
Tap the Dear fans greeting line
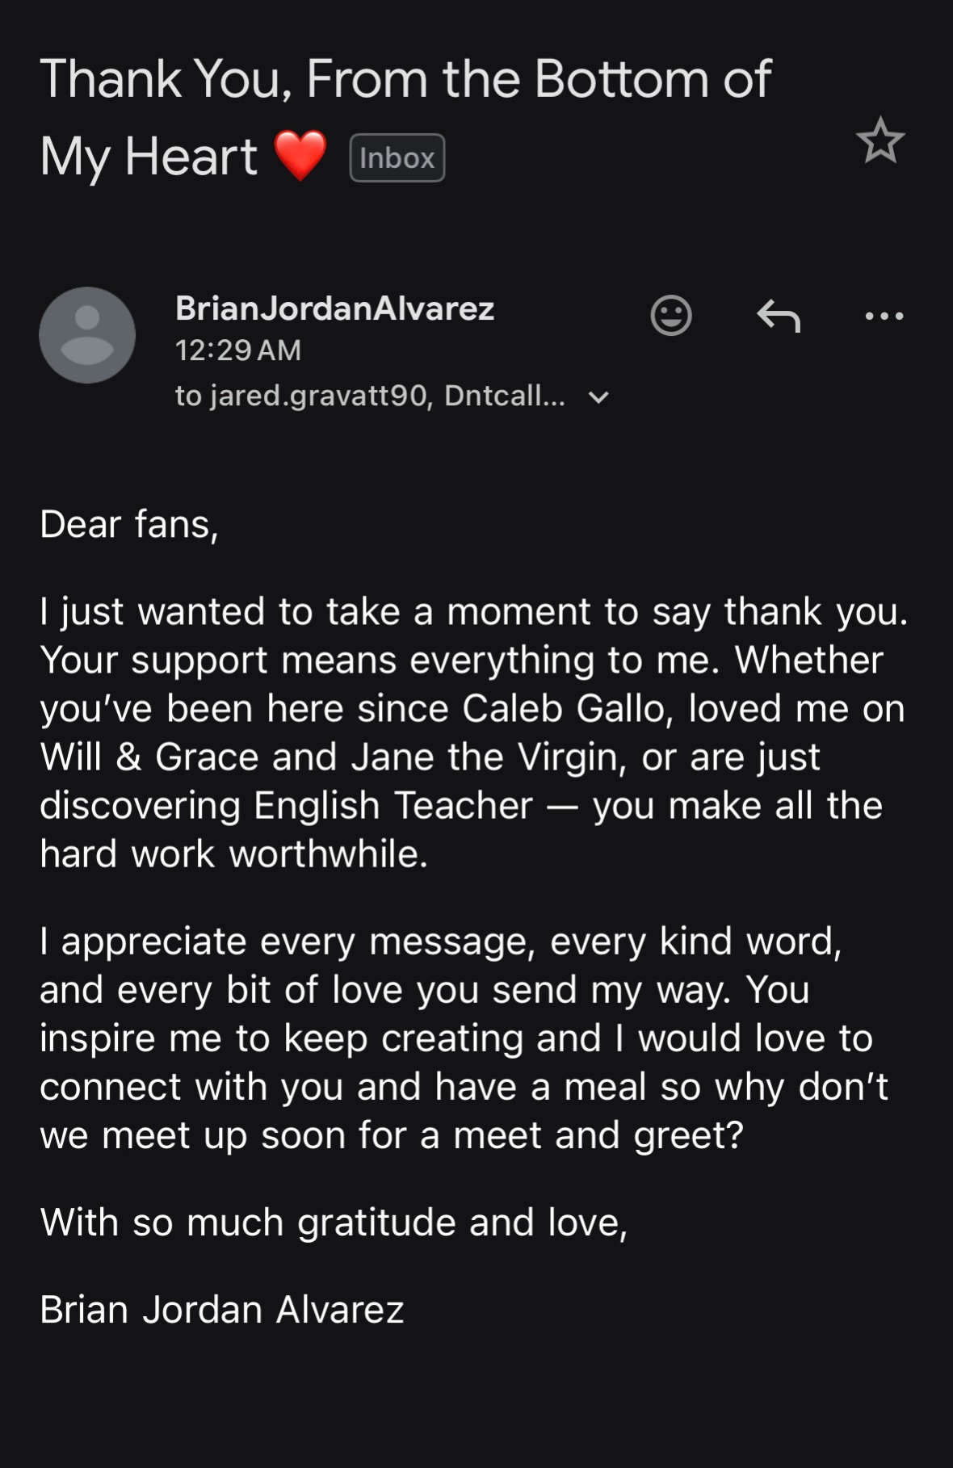[129, 524]
